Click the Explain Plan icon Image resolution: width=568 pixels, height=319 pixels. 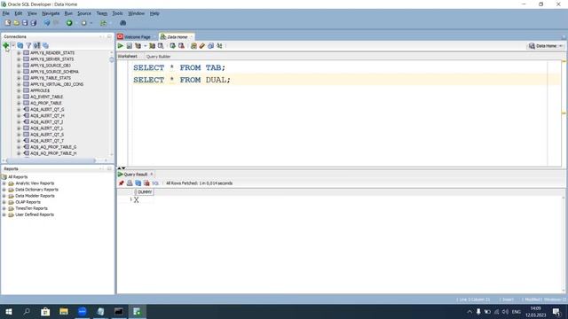click(x=138, y=45)
